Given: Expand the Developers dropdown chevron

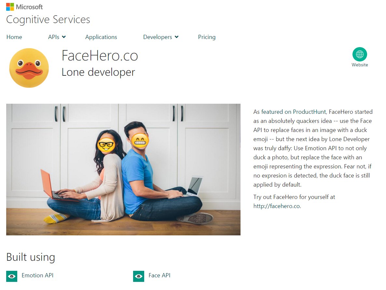Looking at the screenshot, I should point(176,37).
